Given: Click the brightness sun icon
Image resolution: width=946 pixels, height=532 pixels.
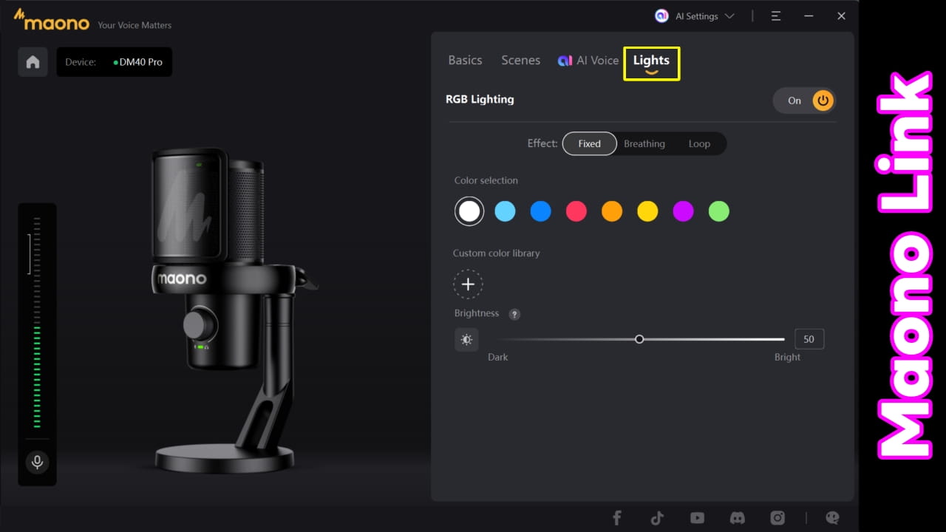Looking at the screenshot, I should click(466, 340).
